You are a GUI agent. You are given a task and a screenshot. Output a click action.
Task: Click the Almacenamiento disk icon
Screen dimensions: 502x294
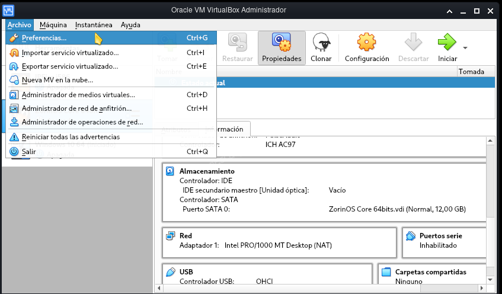[170, 171]
